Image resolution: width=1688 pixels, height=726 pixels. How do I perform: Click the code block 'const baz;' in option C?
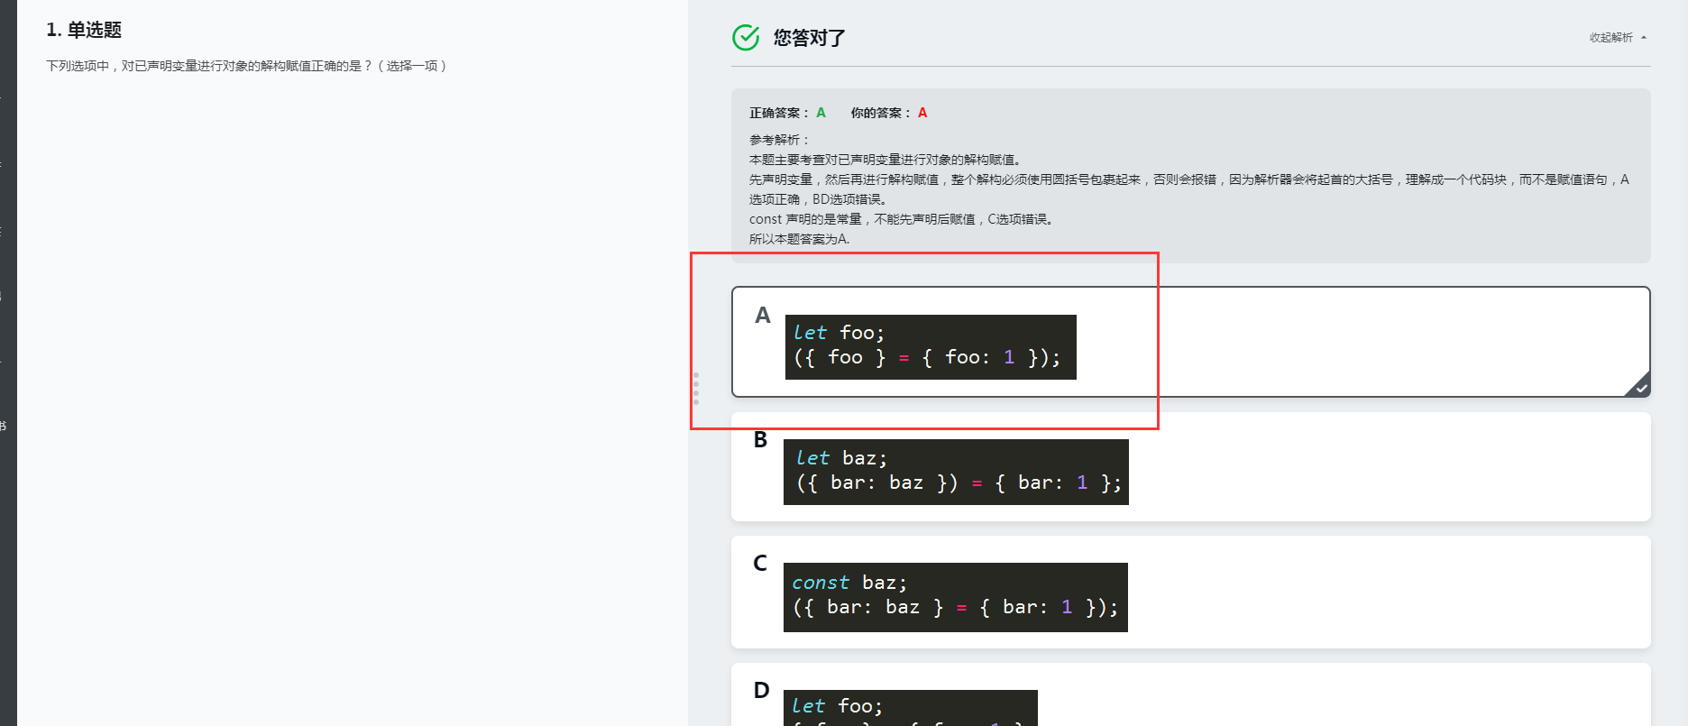[956, 597]
